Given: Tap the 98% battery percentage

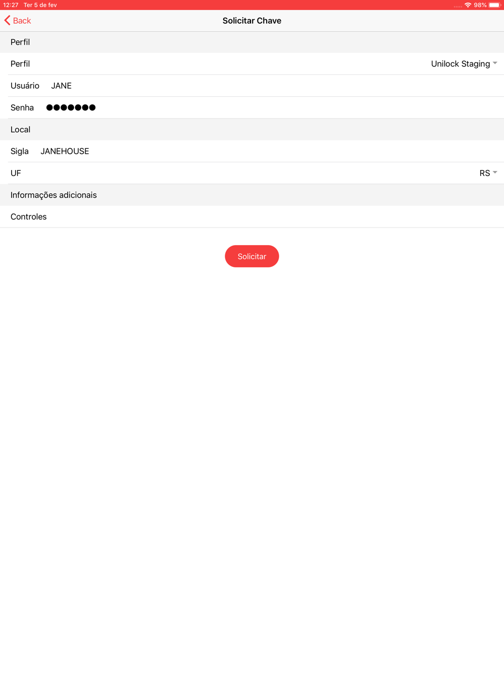Looking at the screenshot, I should click(x=480, y=5).
